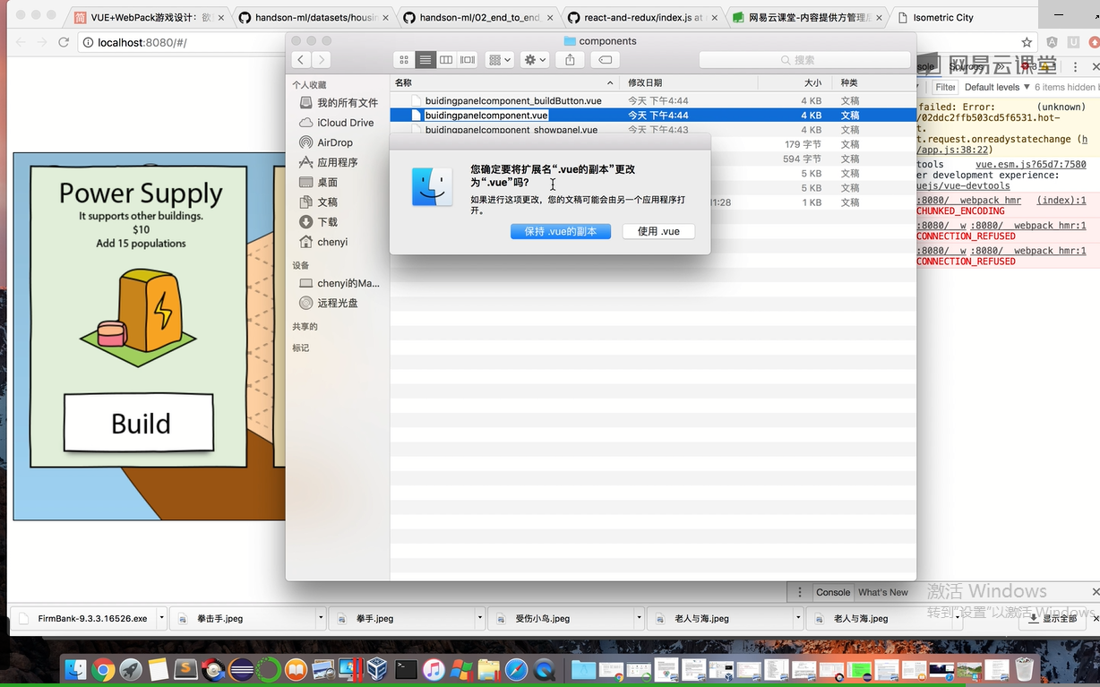Click Finder back navigation arrow

[x=300, y=60]
